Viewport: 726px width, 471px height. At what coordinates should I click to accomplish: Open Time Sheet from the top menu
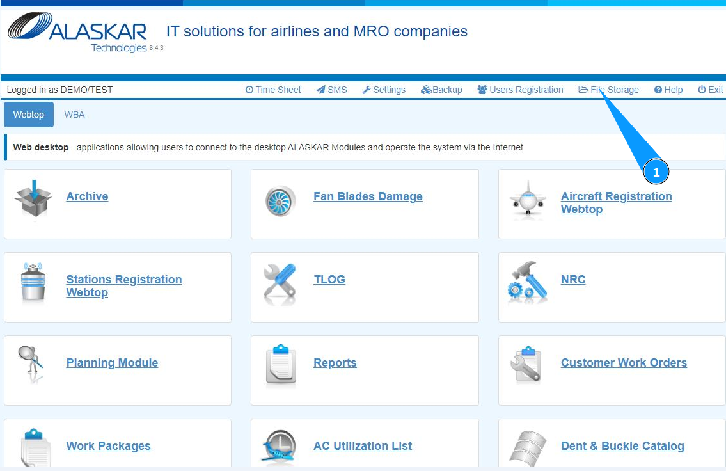[273, 90]
